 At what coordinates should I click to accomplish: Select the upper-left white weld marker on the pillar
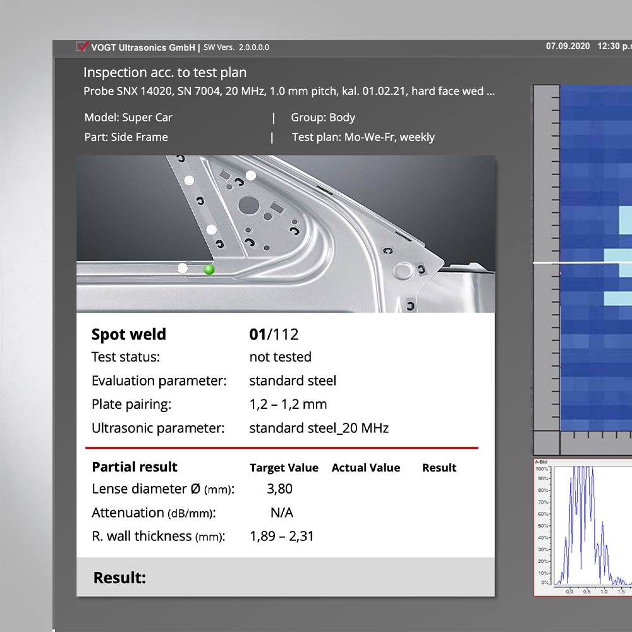coord(188,180)
